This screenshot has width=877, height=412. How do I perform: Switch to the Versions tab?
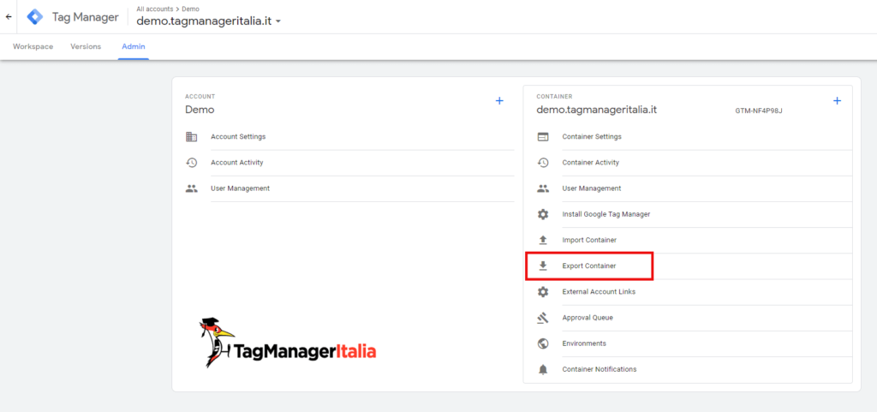pos(86,46)
